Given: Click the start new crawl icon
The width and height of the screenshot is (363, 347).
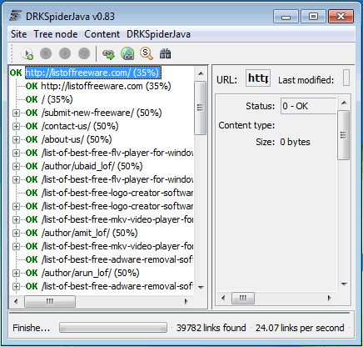Looking at the screenshot, I should coord(27,53).
